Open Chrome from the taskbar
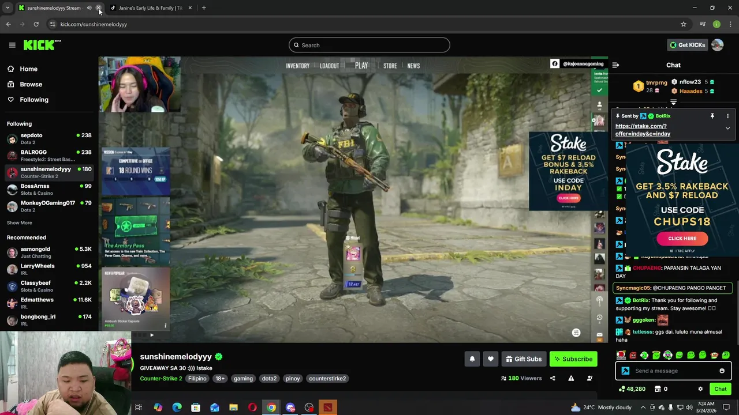The height and width of the screenshot is (415, 739). coord(271,408)
